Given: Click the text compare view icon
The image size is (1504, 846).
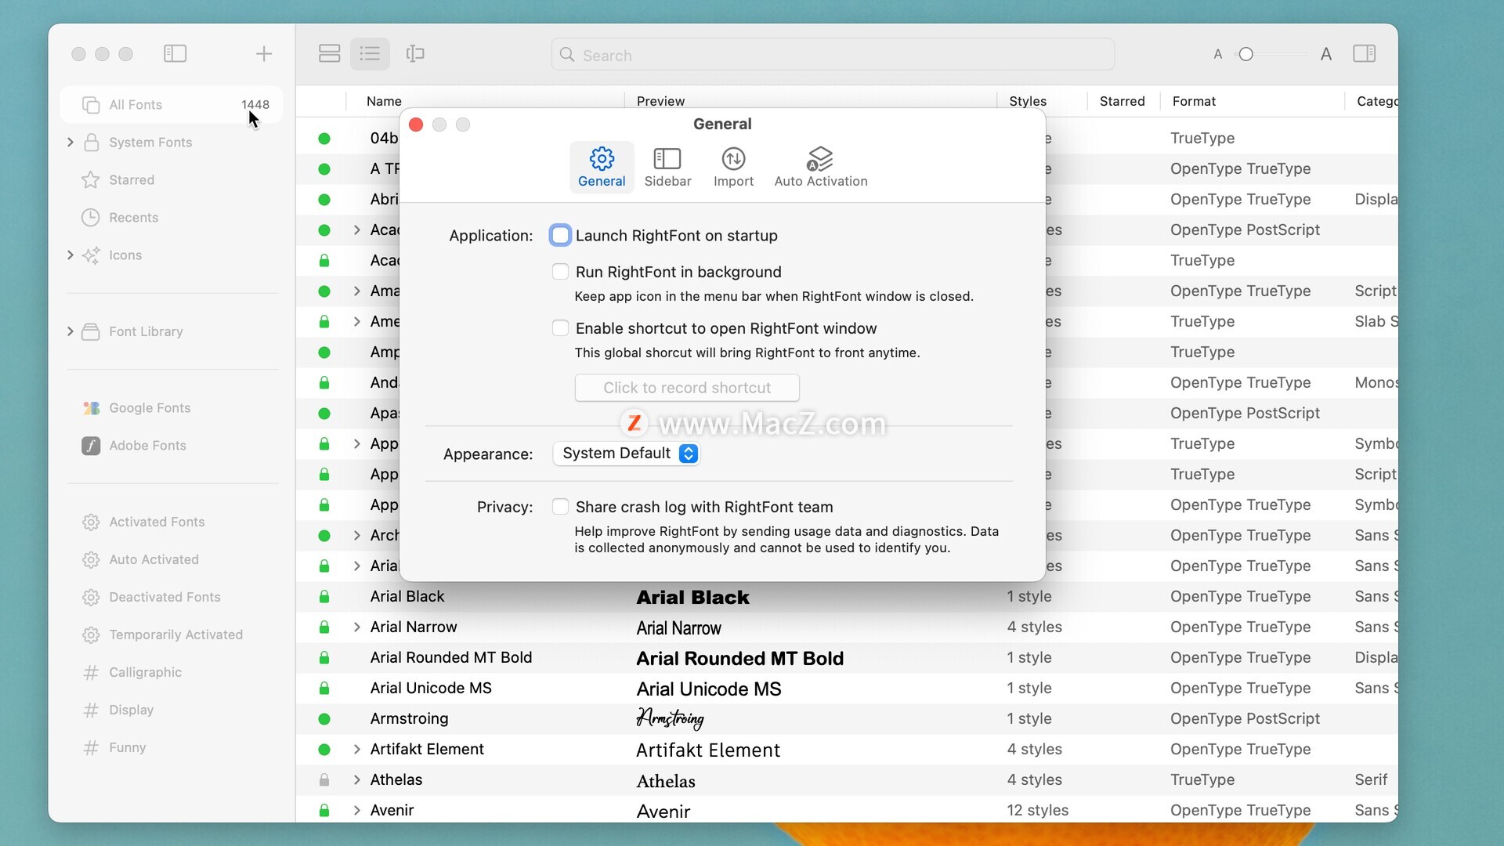Looking at the screenshot, I should tap(415, 53).
